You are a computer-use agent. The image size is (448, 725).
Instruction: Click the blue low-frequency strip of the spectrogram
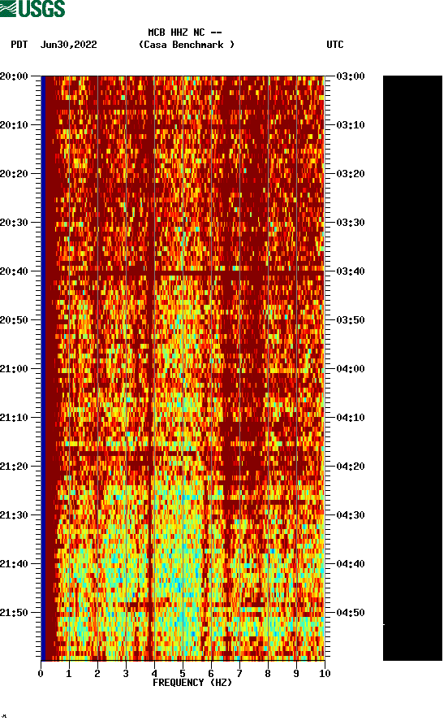(43, 368)
